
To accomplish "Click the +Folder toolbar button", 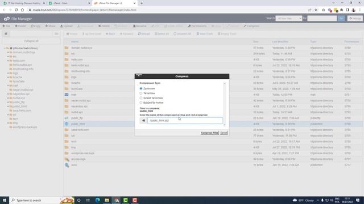I will pyautogui.click(x=20, y=26).
